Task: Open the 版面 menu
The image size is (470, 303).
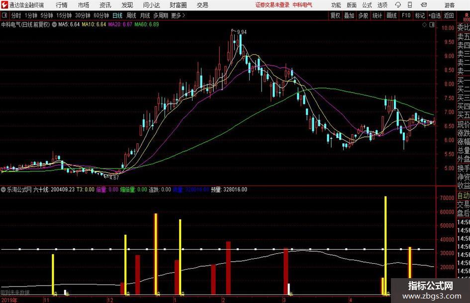Action: (x=351, y=5)
